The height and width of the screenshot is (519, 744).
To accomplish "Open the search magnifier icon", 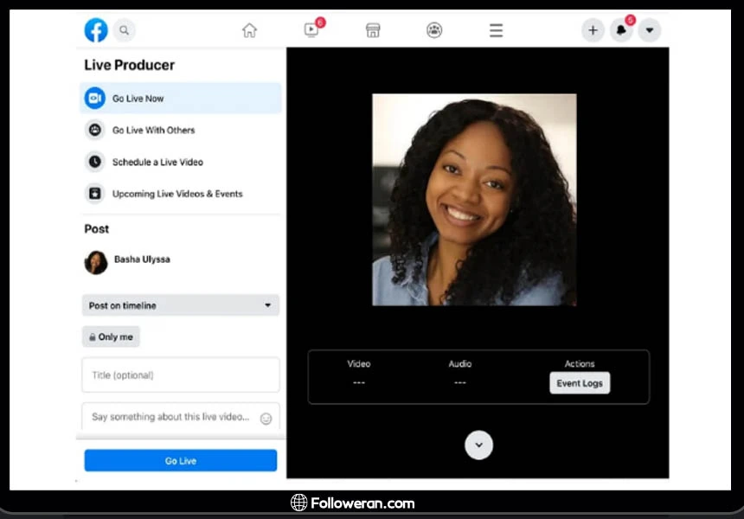I will pos(125,30).
